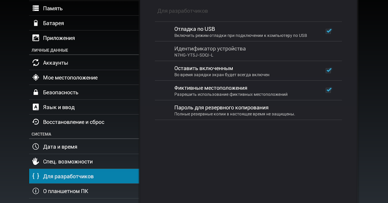Click the Восстановление и сброс restore icon
The height and width of the screenshot is (203, 388).
36,122
